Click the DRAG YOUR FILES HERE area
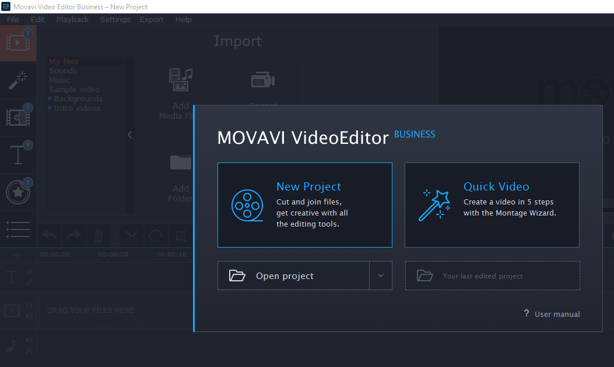This screenshot has width=614, height=367. pos(90,310)
